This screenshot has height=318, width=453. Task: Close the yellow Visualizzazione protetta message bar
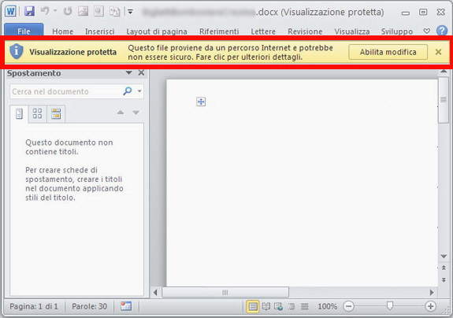click(438, 52)
